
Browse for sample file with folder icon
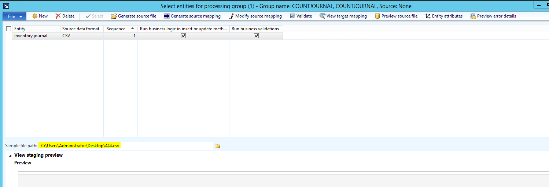point(217,146)
